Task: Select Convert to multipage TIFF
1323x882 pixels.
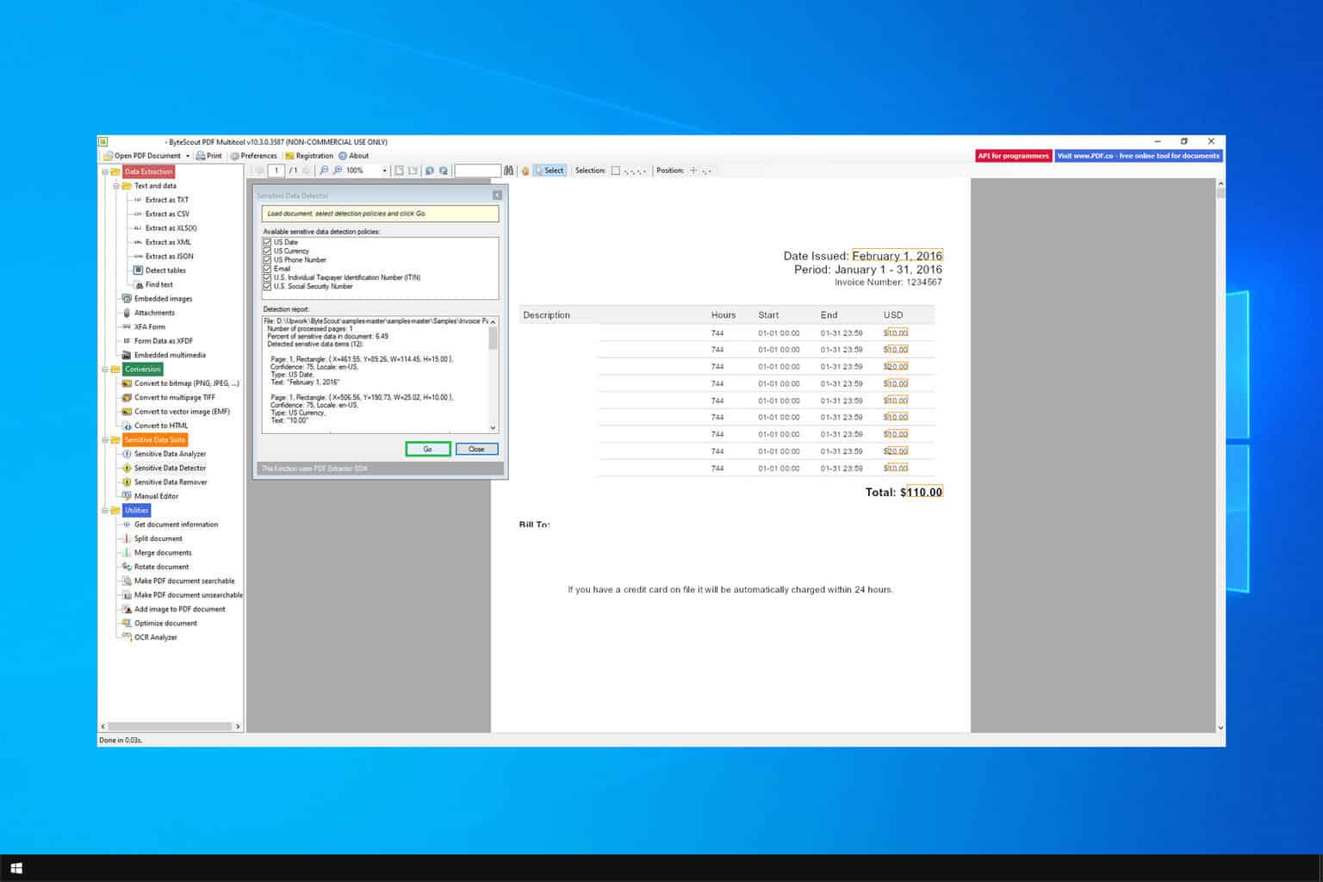Action: pyautogui.click(x=174, y=398)
